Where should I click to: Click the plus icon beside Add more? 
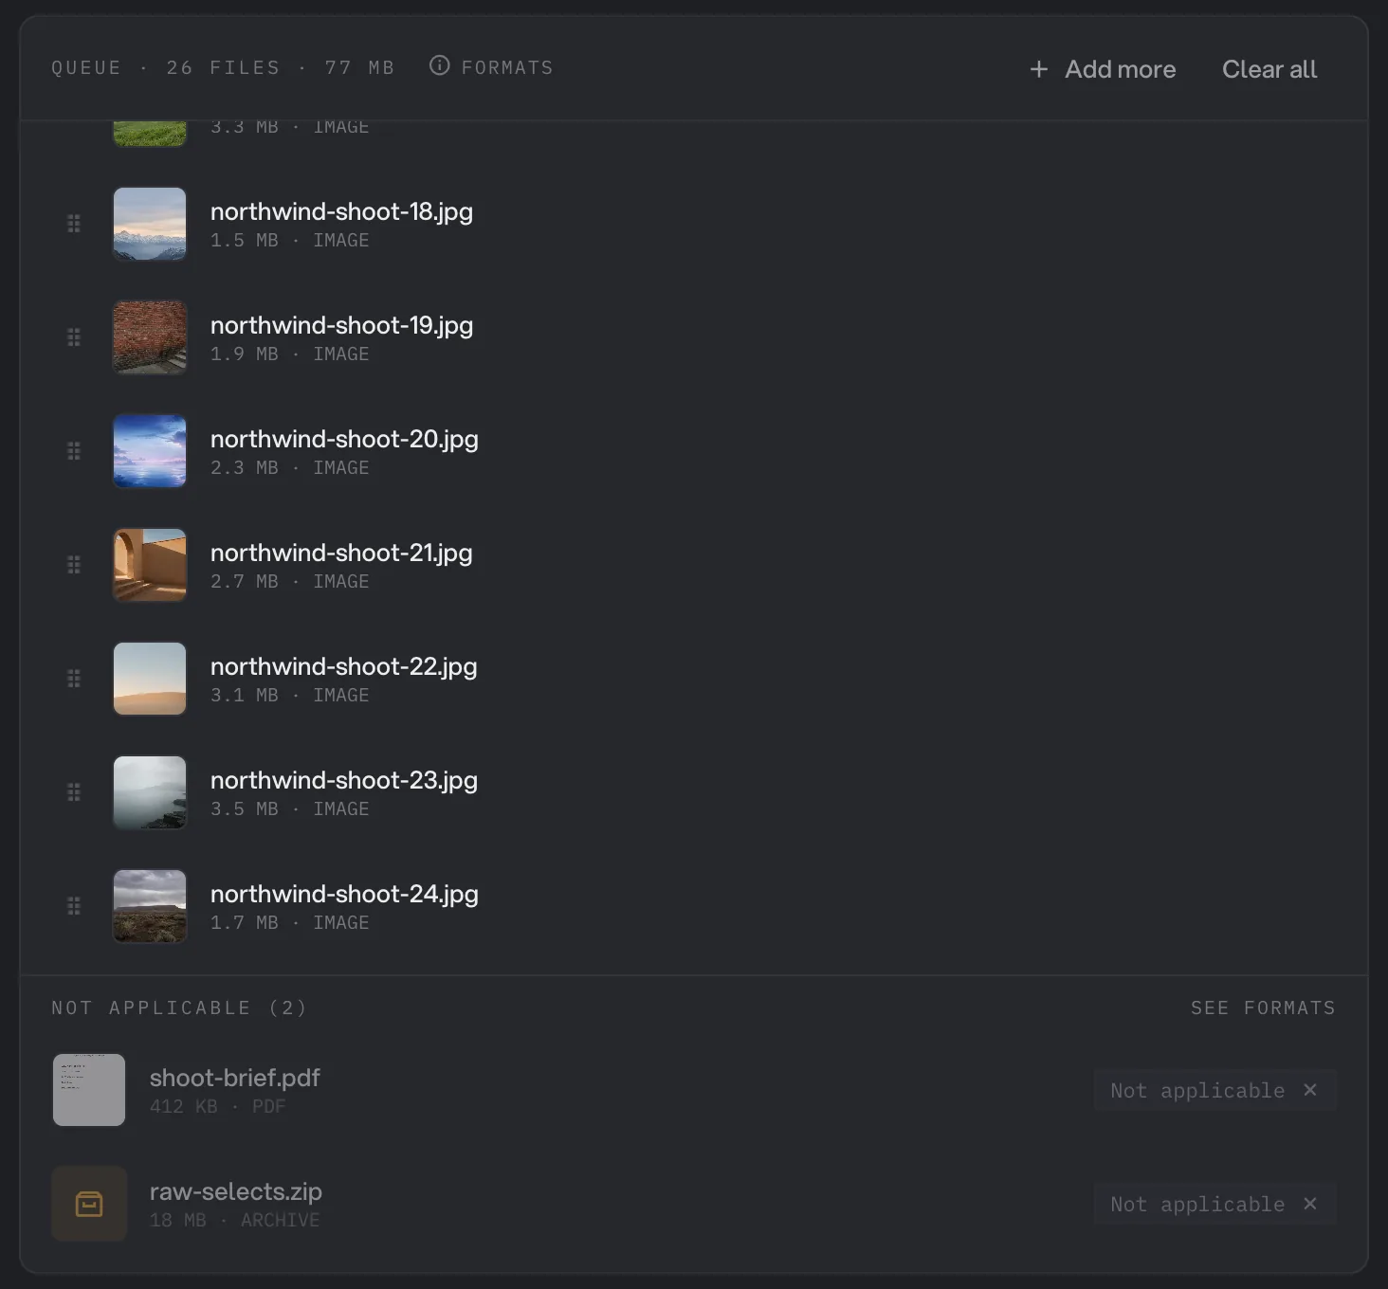pyautogui.click(x=1039, y=69)
